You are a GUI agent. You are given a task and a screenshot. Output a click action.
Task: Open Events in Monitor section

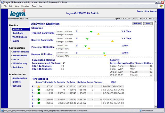pyautogui.click(x=16, y=41)
